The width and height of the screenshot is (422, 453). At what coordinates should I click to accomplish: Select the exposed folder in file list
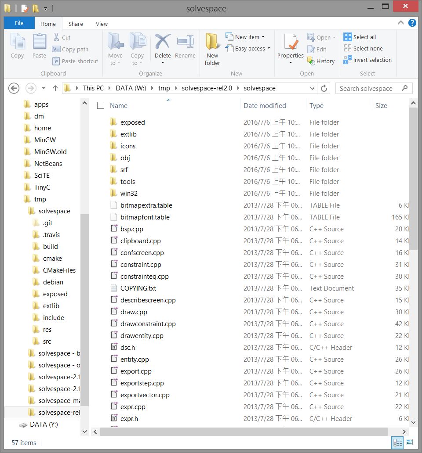pyautogui.click(x=132, y=122)
